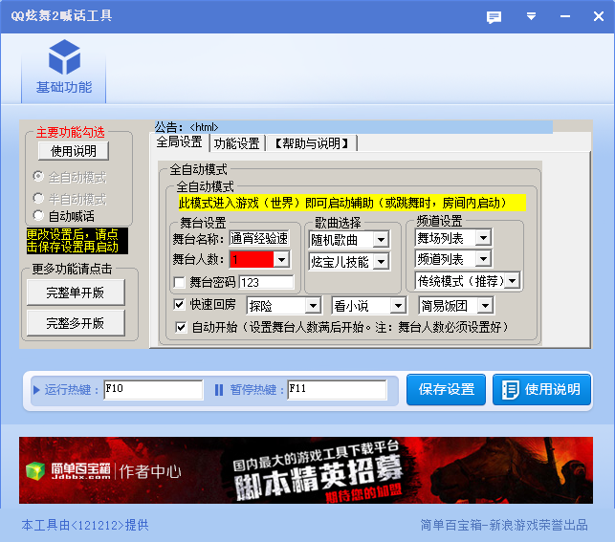Click the 脚本精英招募 banner advertisement
The image size is (615, 542).
(x=306, y=470)
